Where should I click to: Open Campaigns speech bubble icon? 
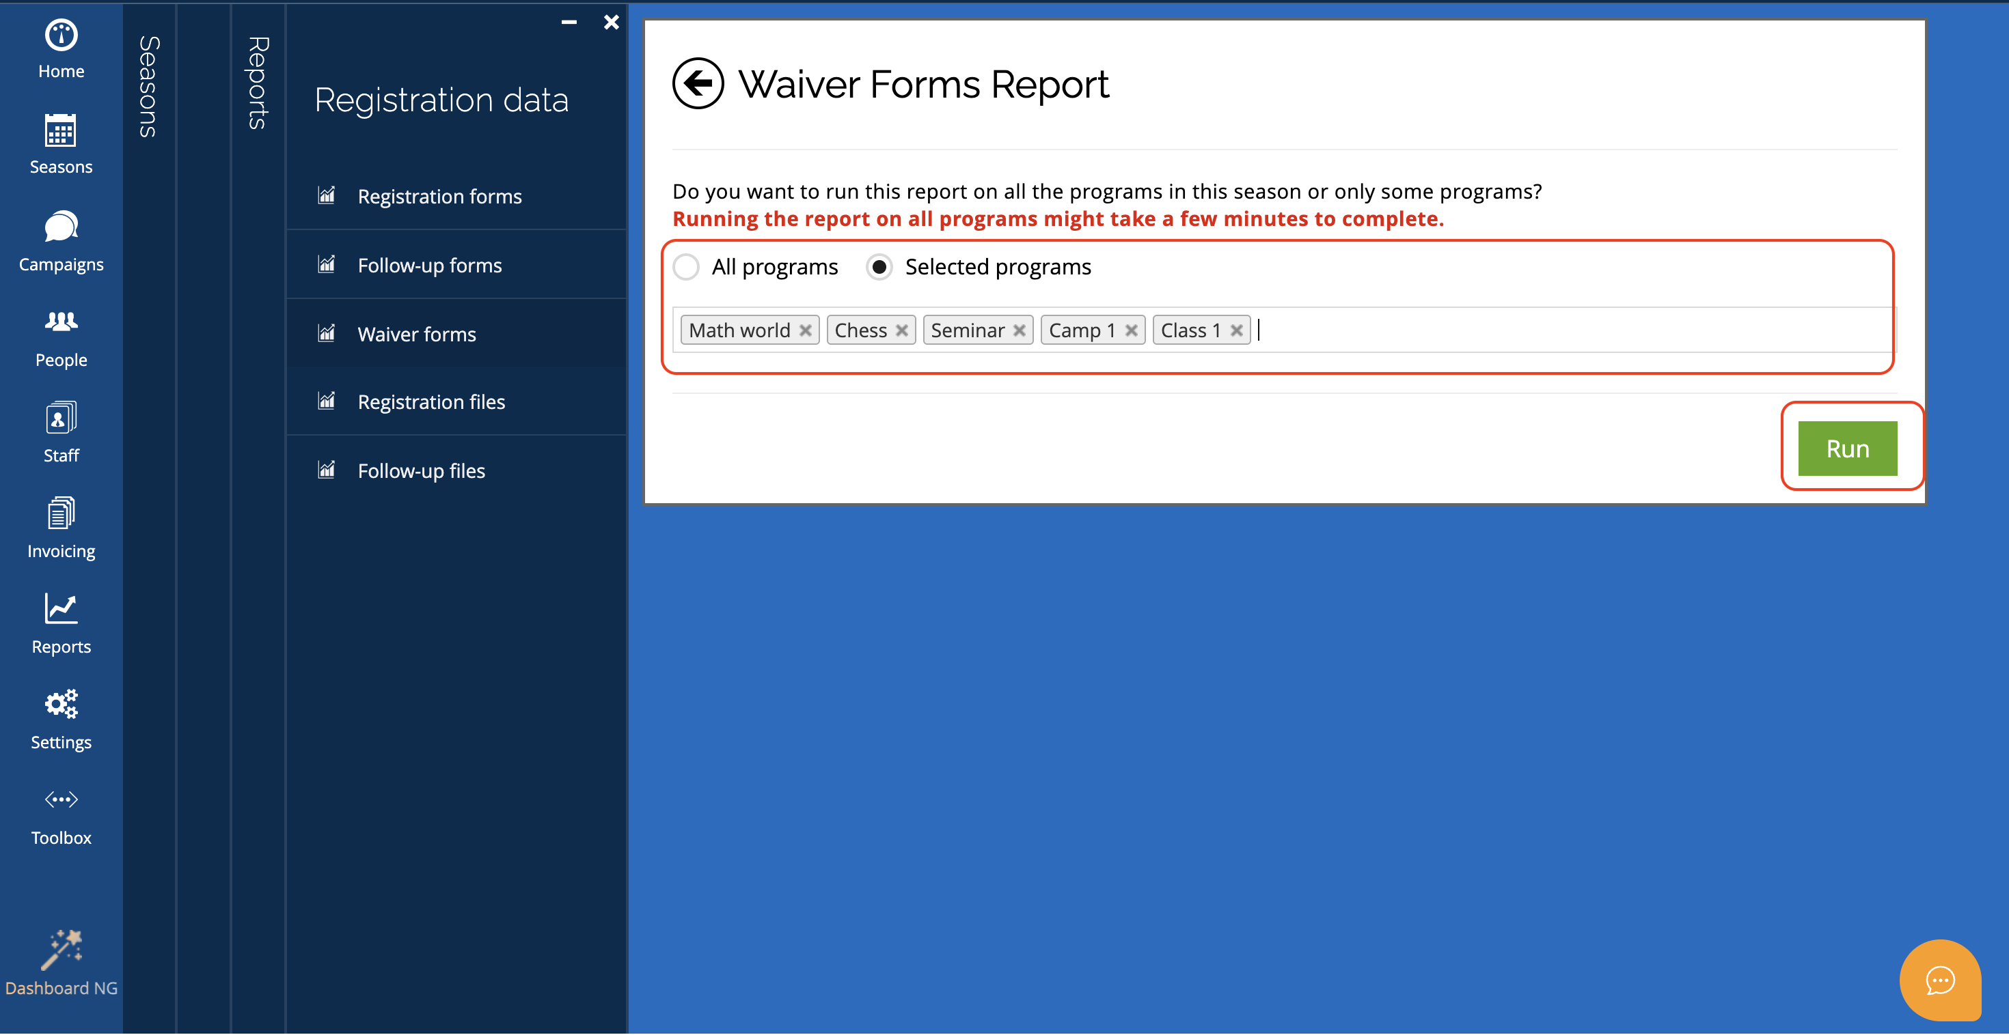pyautogui.click(x=61, y=227)
